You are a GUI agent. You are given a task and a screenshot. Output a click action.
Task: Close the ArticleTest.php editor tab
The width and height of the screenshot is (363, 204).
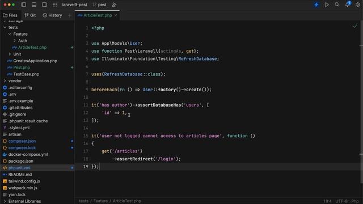116,15
